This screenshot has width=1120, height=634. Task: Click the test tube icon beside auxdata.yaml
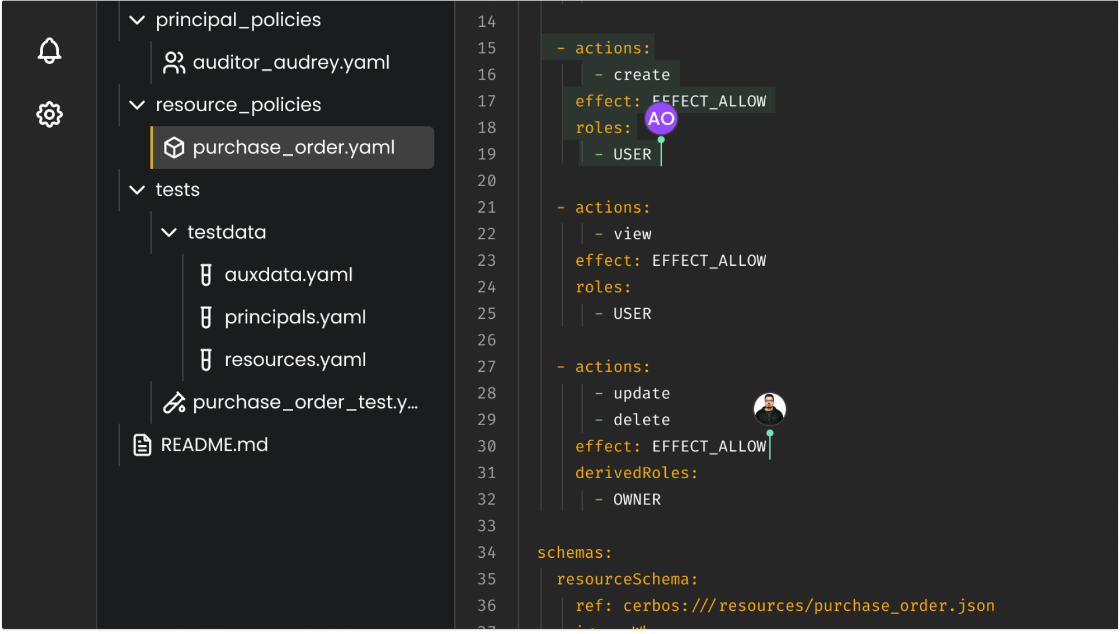click(x=206, y=274)
